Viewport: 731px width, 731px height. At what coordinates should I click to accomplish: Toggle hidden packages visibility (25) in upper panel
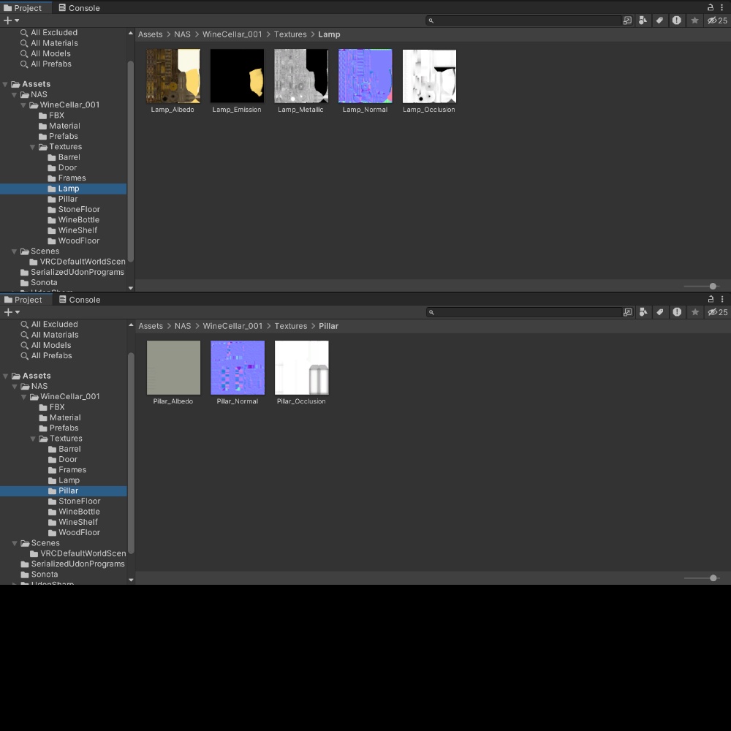(x=717, y=20)
